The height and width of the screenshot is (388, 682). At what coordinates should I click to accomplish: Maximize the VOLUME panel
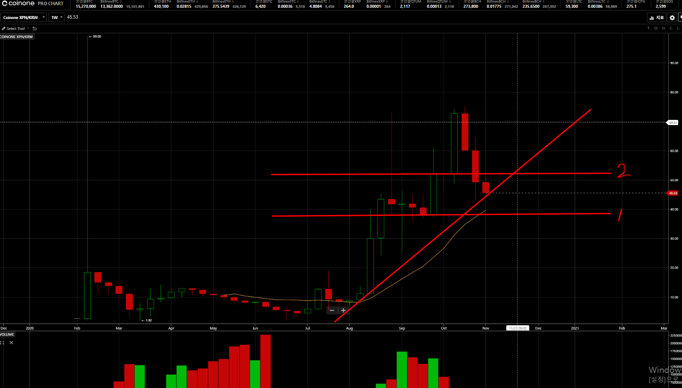tap(2, 343)
